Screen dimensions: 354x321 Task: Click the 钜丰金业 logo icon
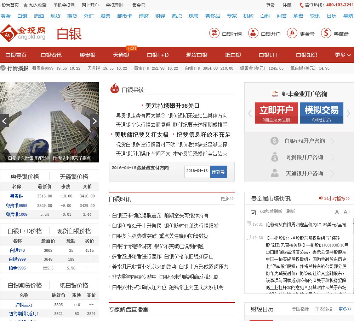tap(275, 94)
